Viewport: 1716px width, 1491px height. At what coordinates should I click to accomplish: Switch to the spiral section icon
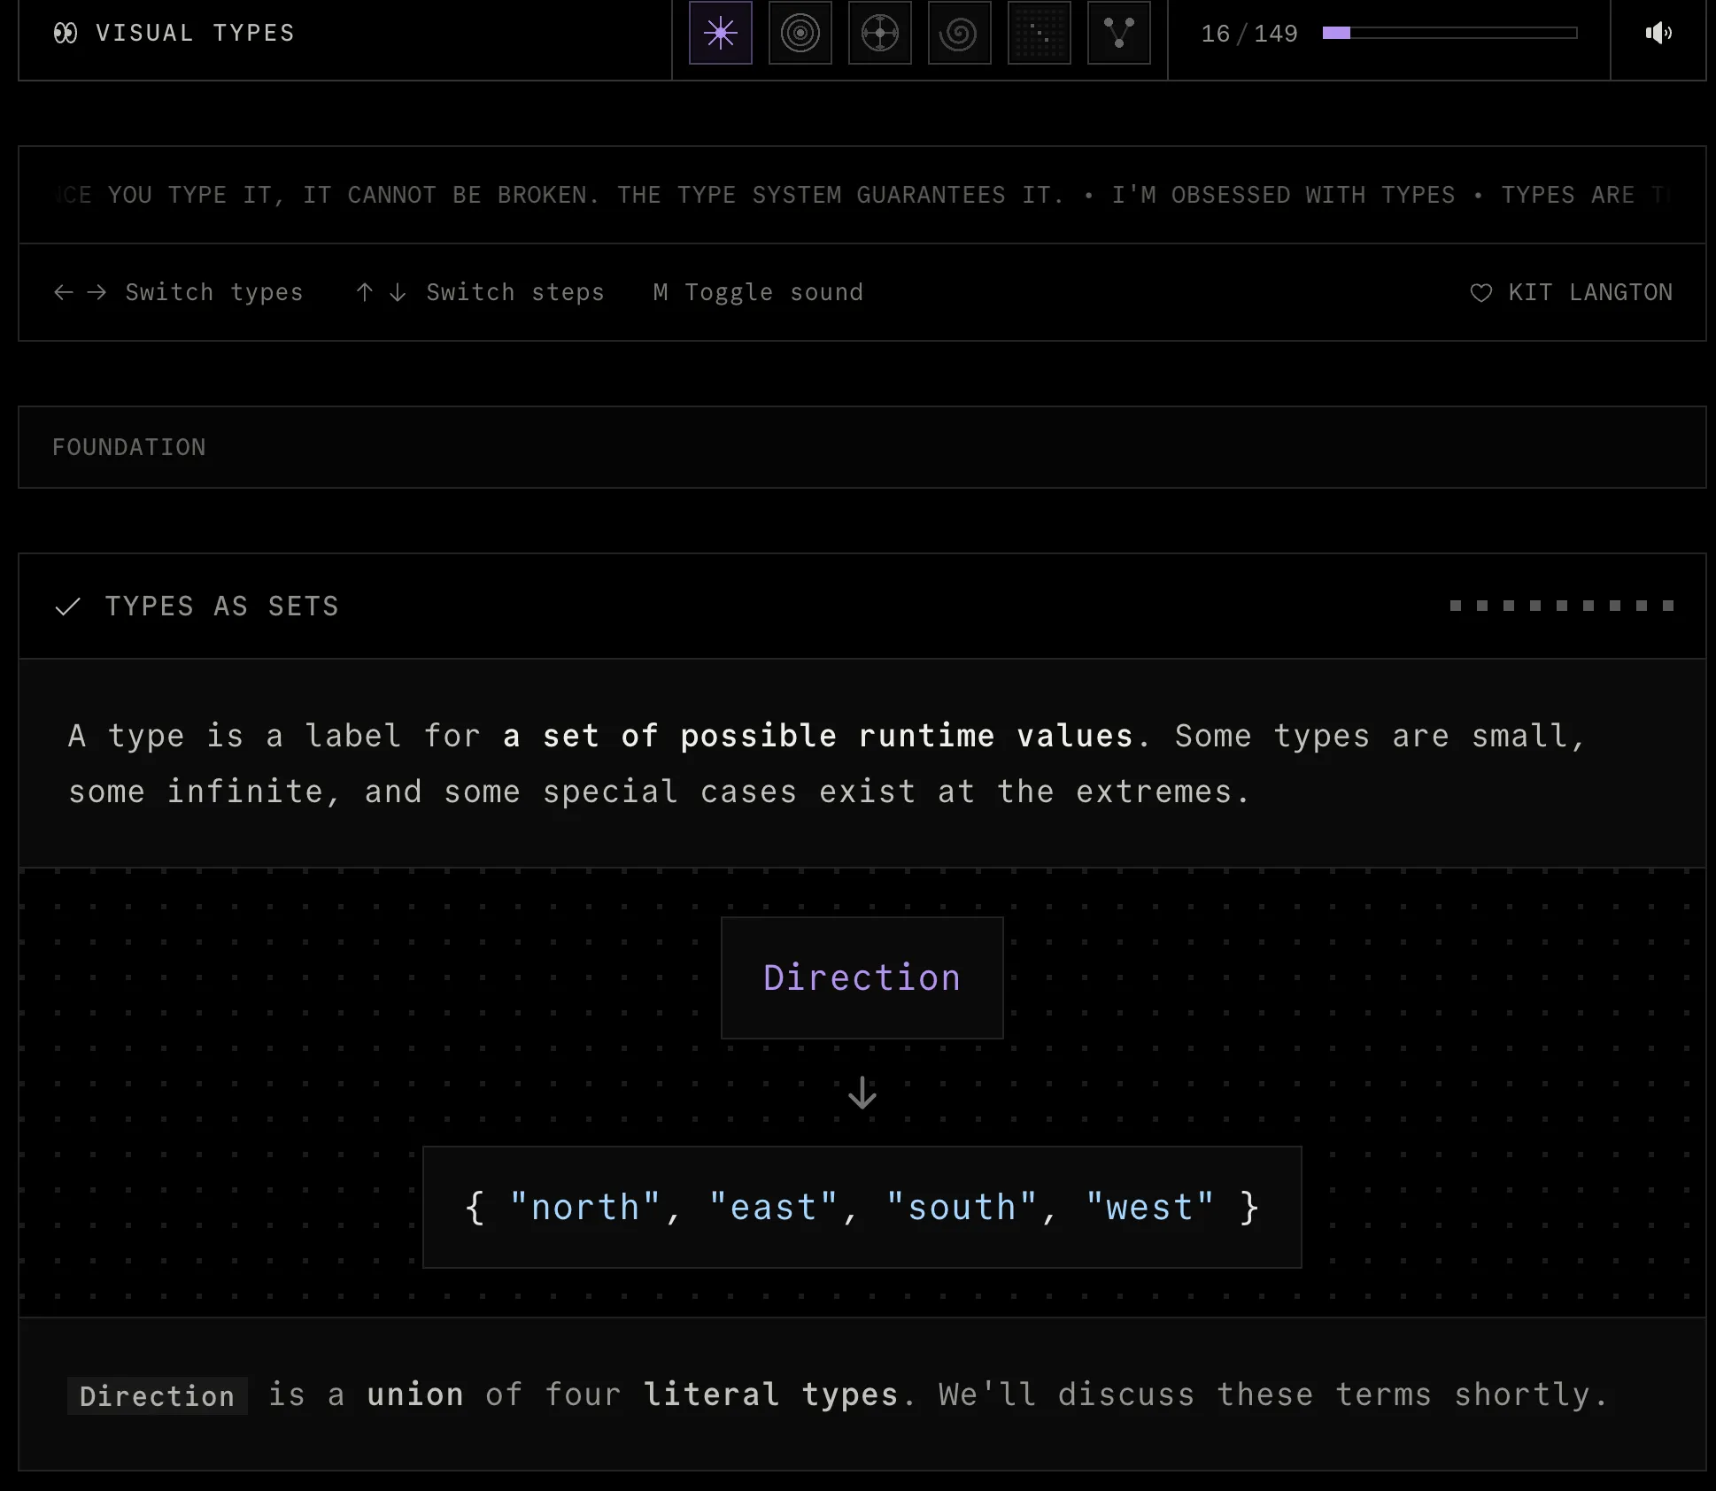(x=959, y=34)
